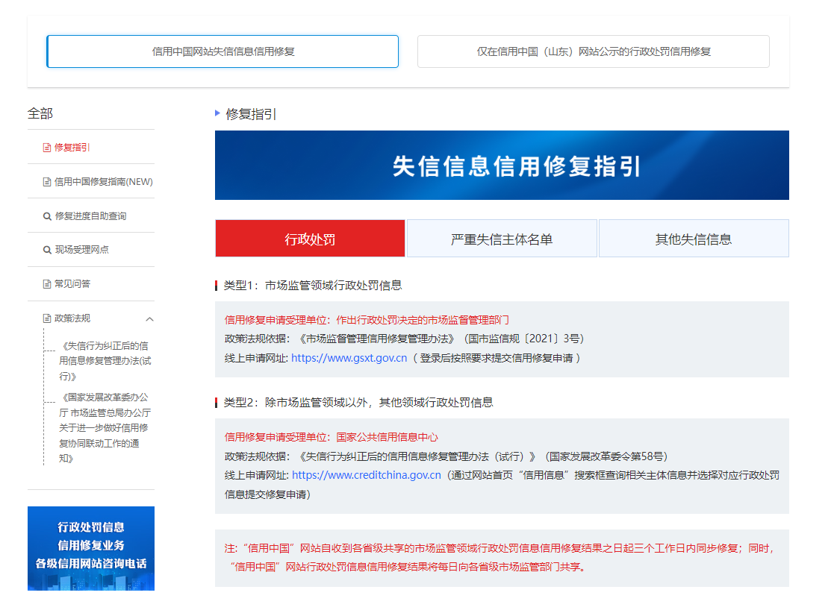This screenshot has height=616, width=834.
Task: Click document icon beside 常见问答
Action: point(47,284)
